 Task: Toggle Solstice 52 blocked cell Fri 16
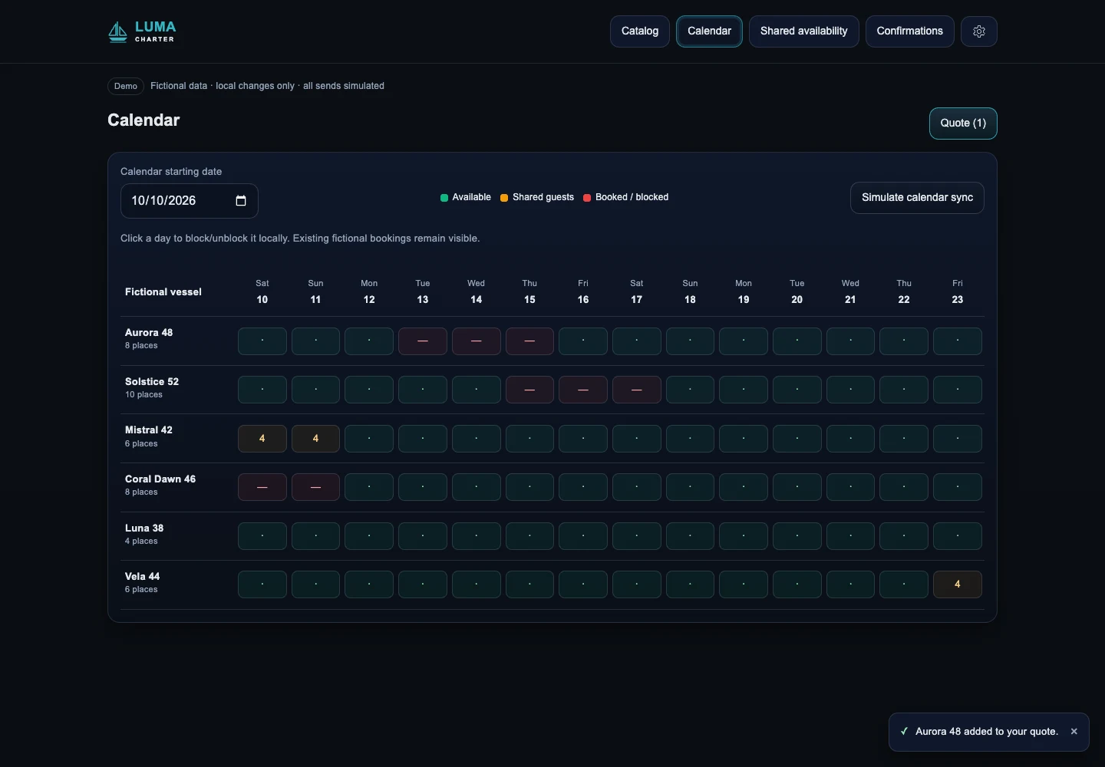[x=583, y=390]
